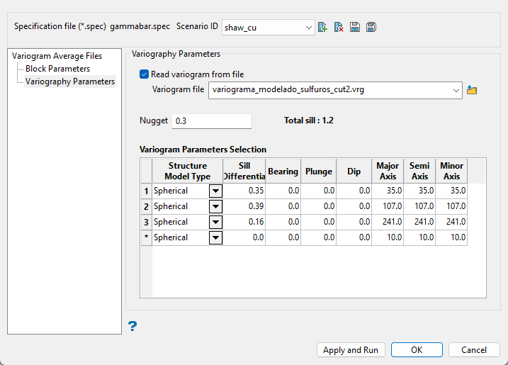508x365 pixels.
Task: Open row 1 Structure Model Type dropdown
Action: 215,191
